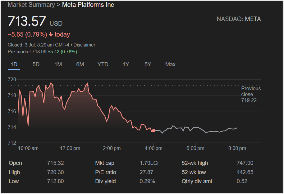This screenshot has width=284, height=194.
Task: Click the P/E ratio value 27.87
Action: tap(146, 172)
